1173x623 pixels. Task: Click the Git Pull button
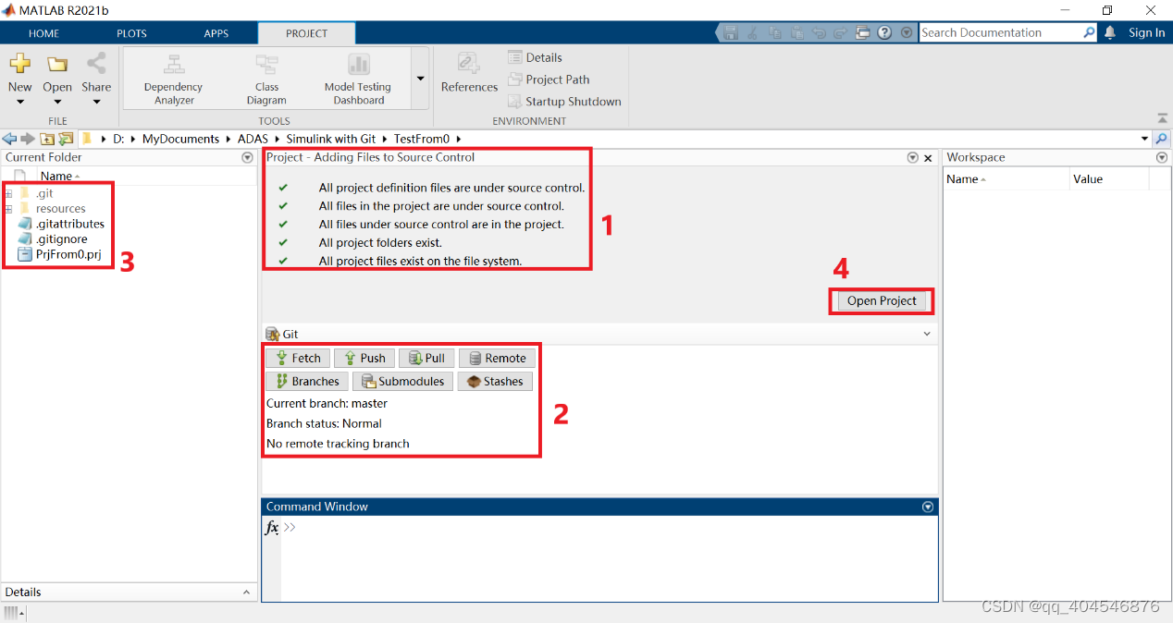(x=426, y=358)
